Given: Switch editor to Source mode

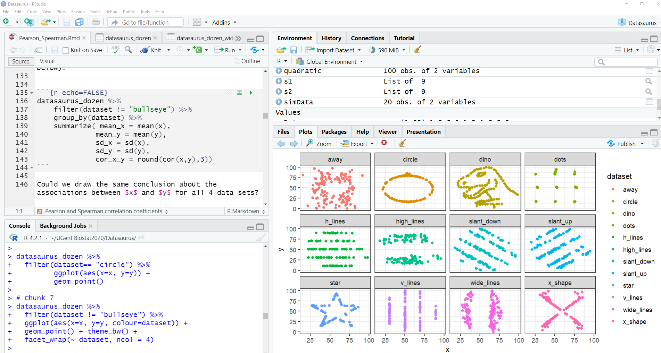Looking at the screenshot, I should pyautogui.click(x=21, y=61).
